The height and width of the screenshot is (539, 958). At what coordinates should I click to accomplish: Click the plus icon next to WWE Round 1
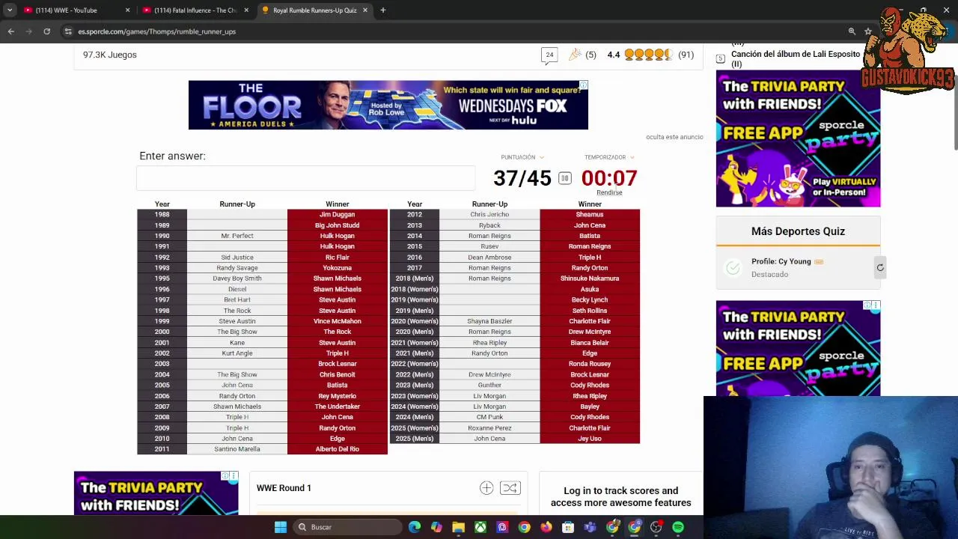point(486,488)
